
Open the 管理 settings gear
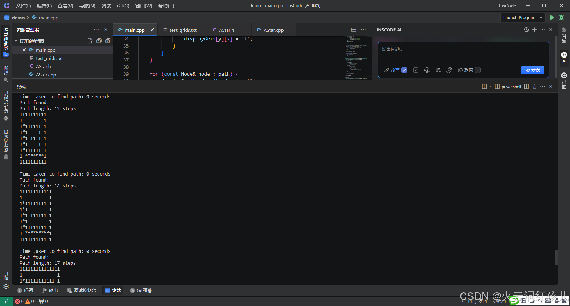point(6,286)
